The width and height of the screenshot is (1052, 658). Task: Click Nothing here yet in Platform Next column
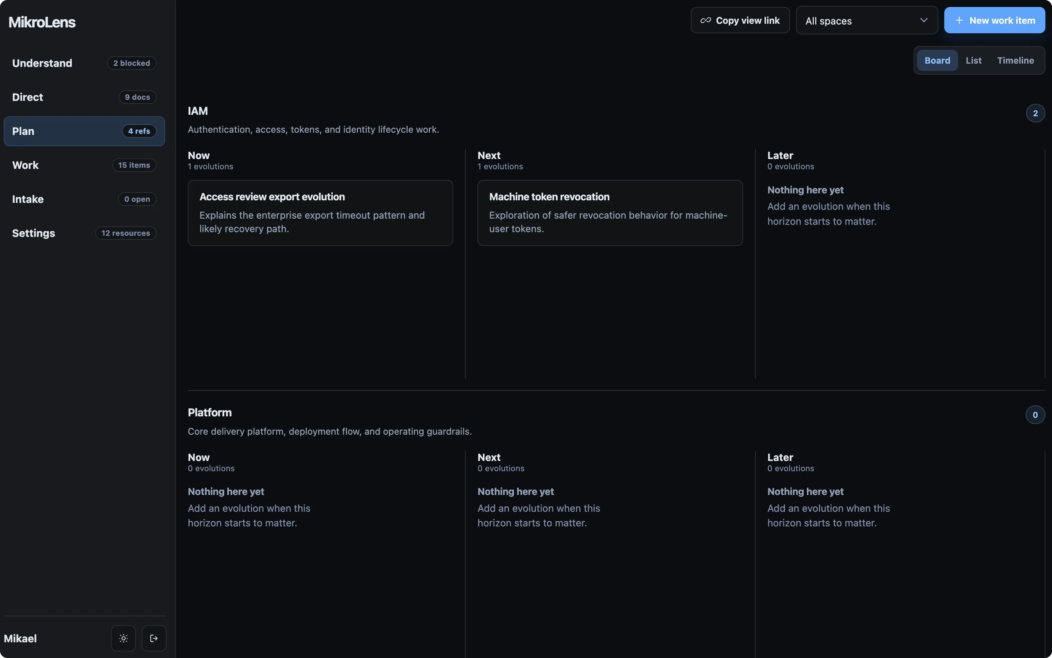[515, 491]
